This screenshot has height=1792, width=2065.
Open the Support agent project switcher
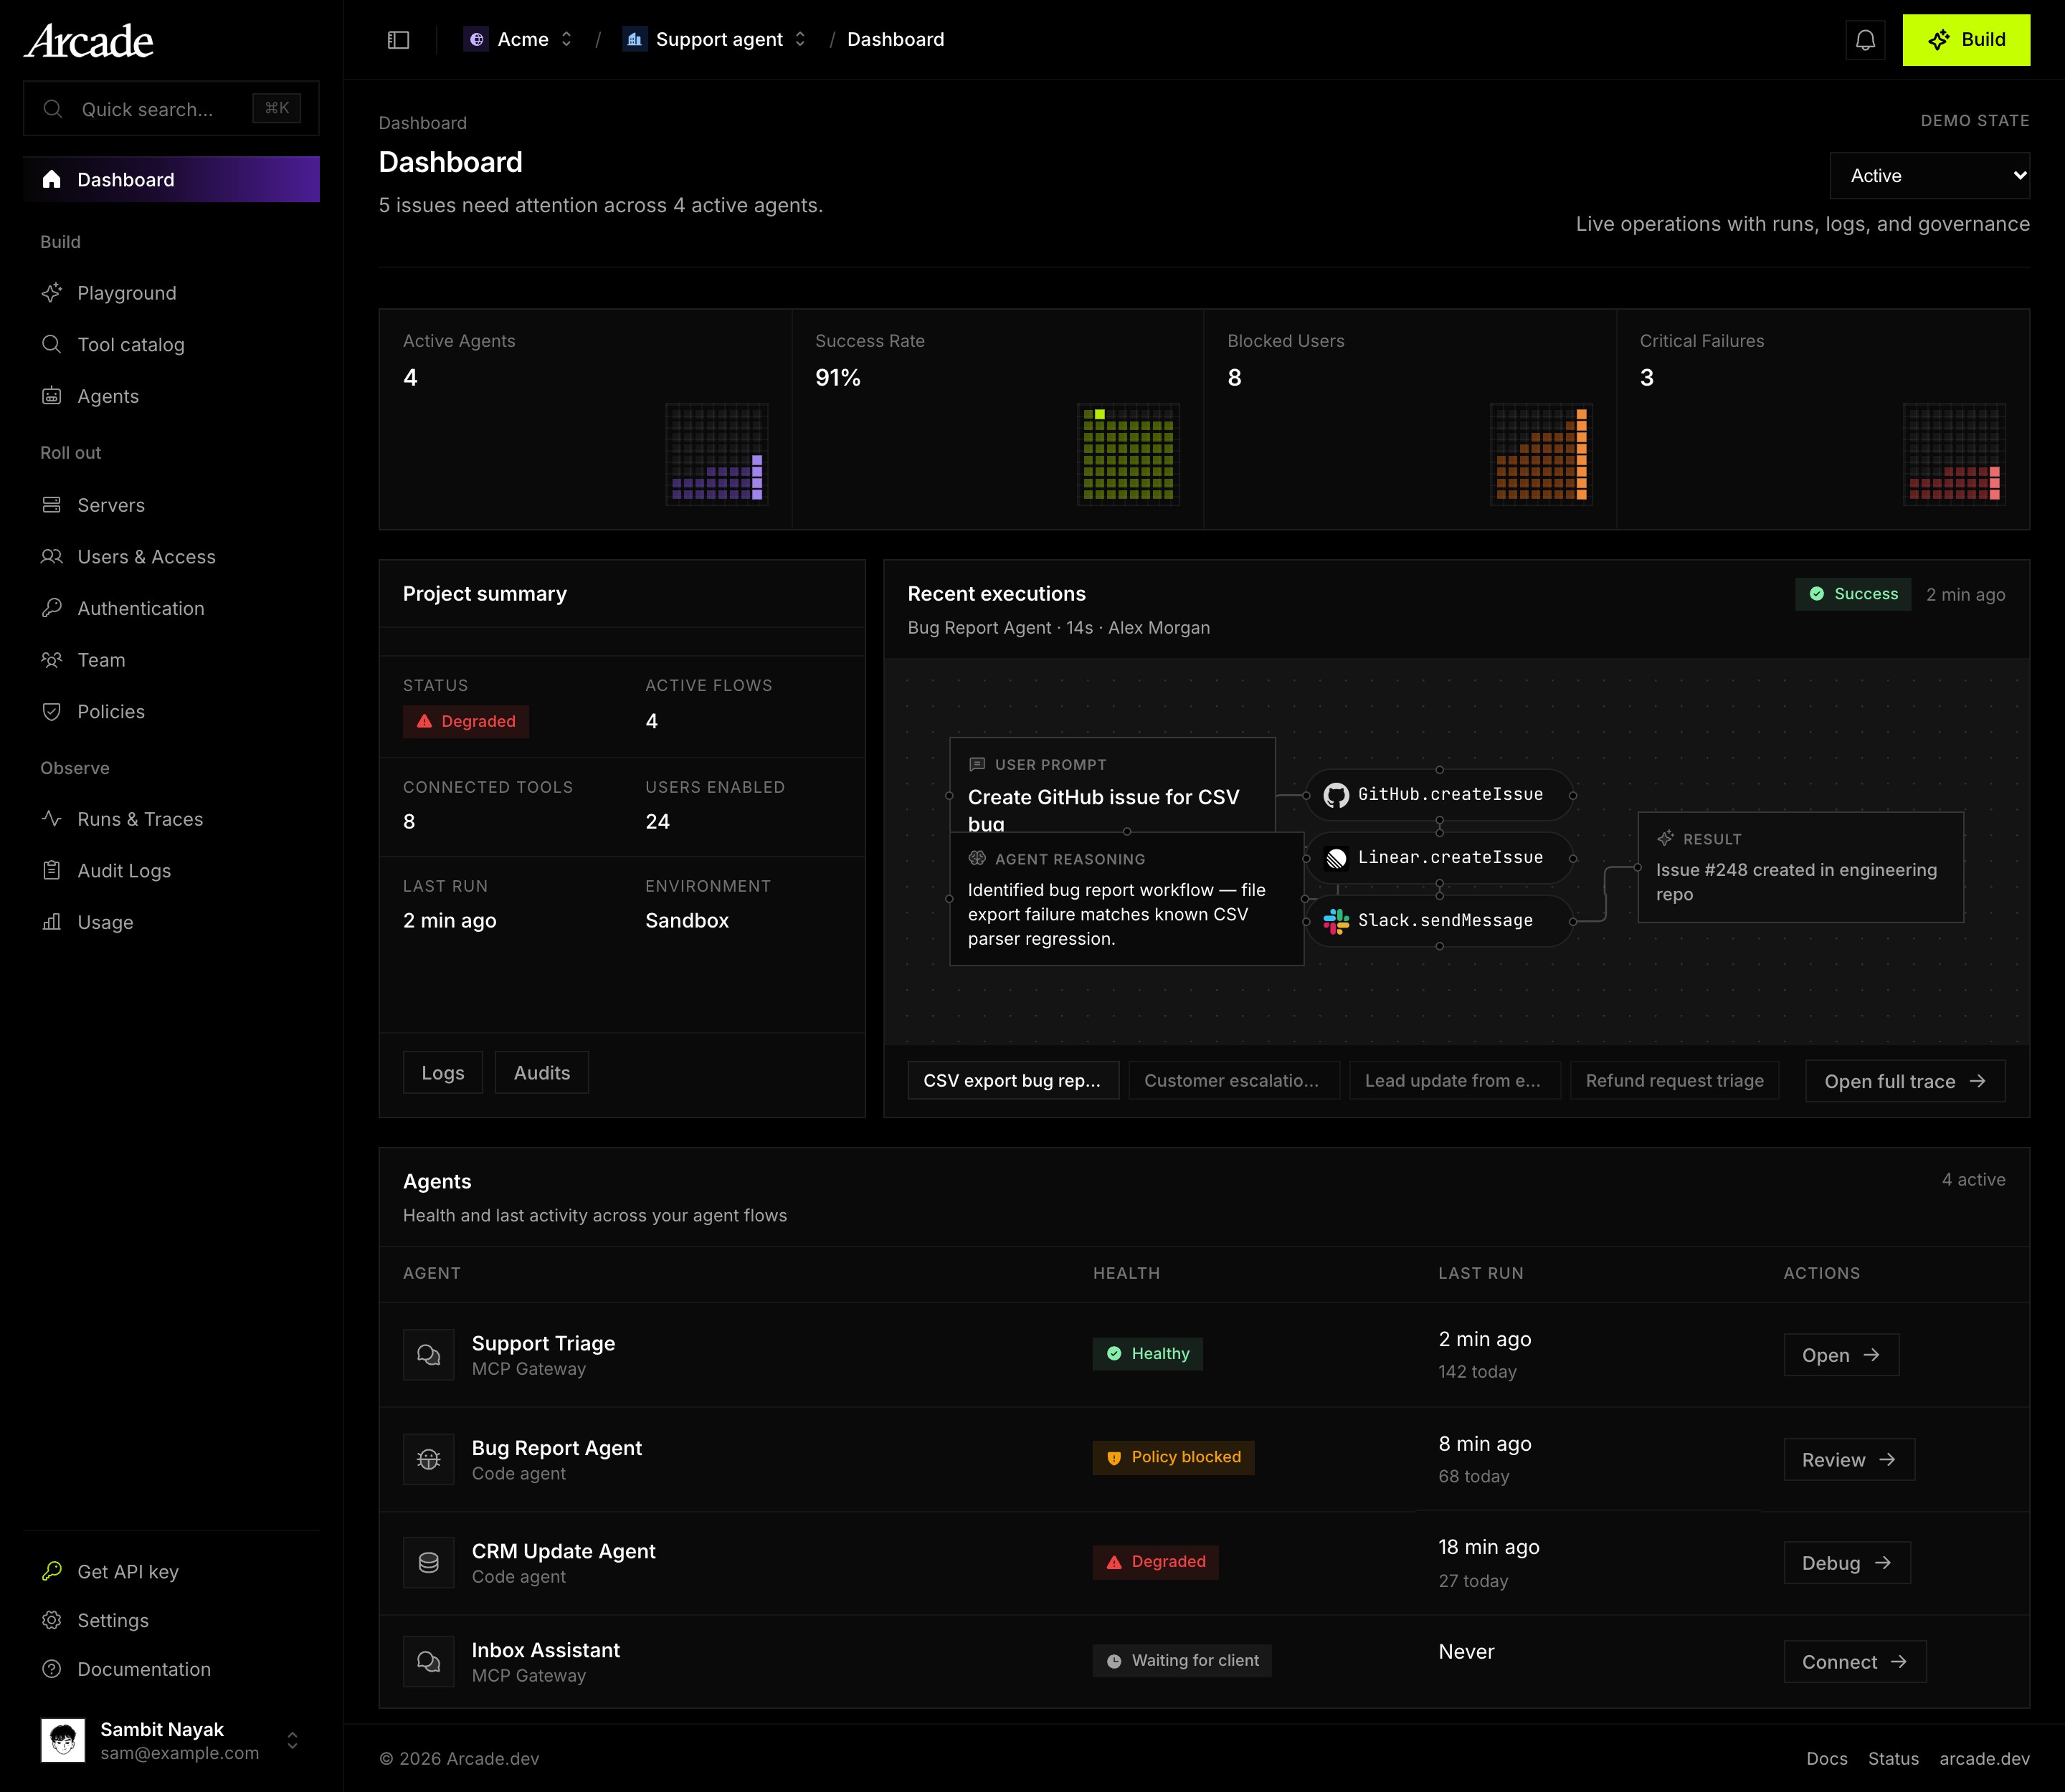point(714,40)
